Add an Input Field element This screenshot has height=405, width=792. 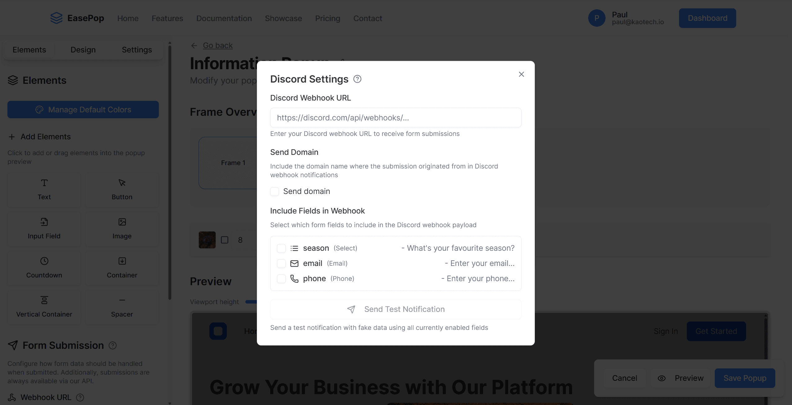pos(44,229)
